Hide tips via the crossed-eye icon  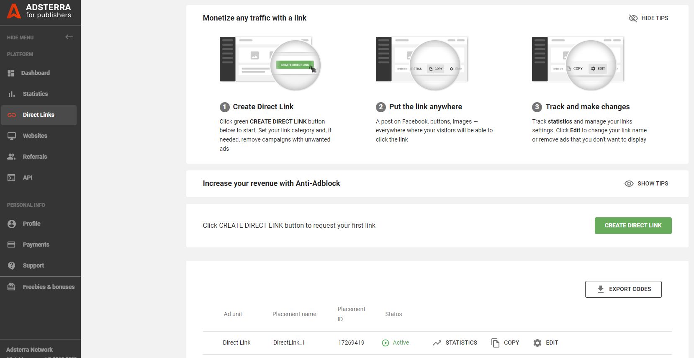633,18
